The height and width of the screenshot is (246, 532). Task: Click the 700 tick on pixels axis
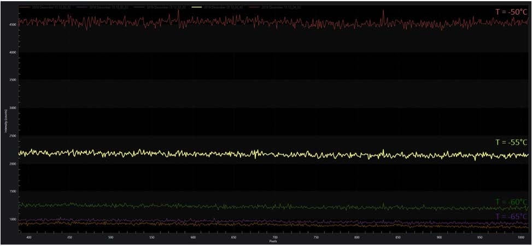(275, 237)
